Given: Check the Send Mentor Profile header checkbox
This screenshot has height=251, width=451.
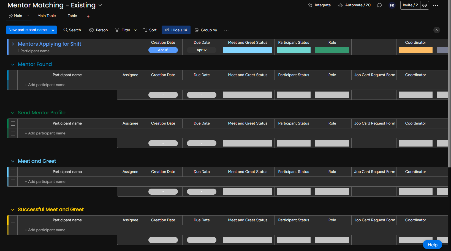Looking at the screenshot, I should (x=13, y=123).
